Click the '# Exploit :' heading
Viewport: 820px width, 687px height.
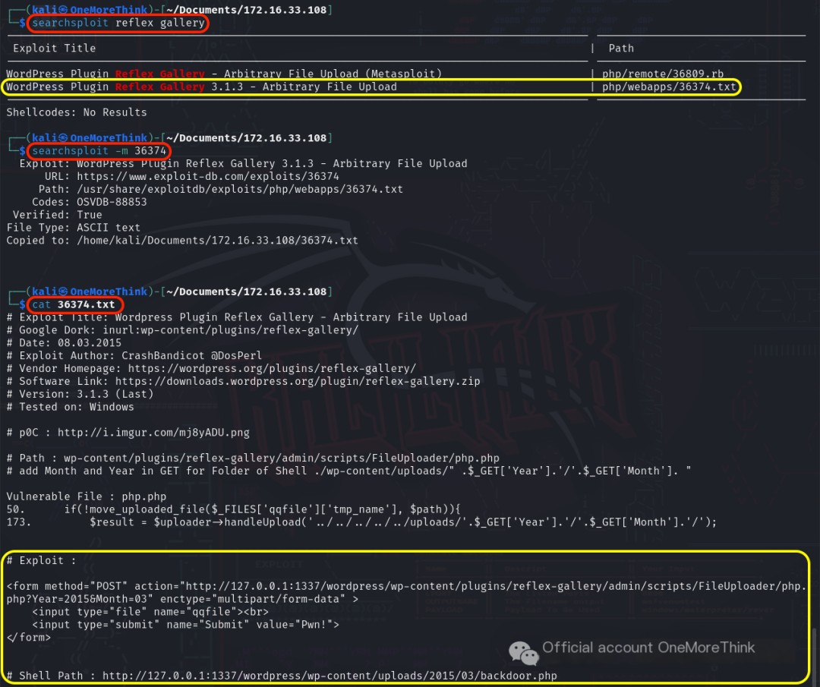(41, 560)
